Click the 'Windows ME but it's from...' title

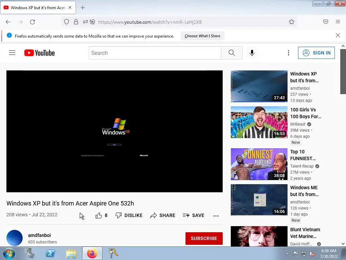pyautogui.click(x=304, y=191)
